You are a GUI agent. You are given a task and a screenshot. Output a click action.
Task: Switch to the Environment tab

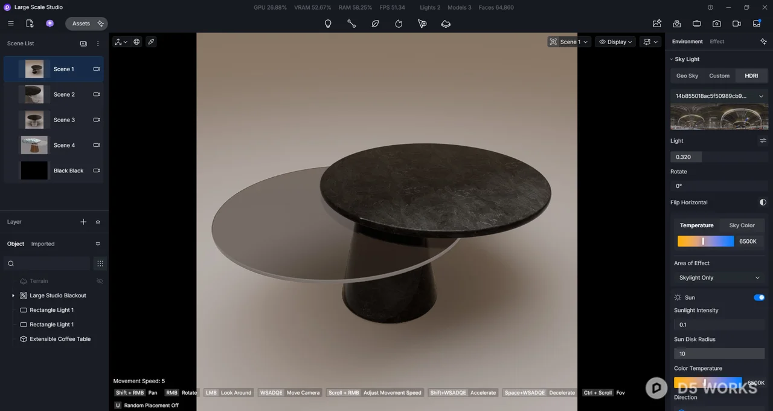coord(687,41)
